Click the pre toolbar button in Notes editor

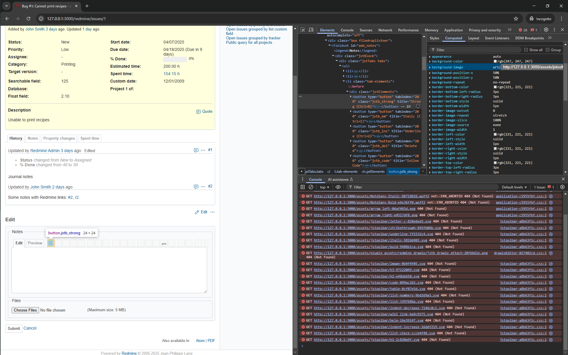[164, 243]
